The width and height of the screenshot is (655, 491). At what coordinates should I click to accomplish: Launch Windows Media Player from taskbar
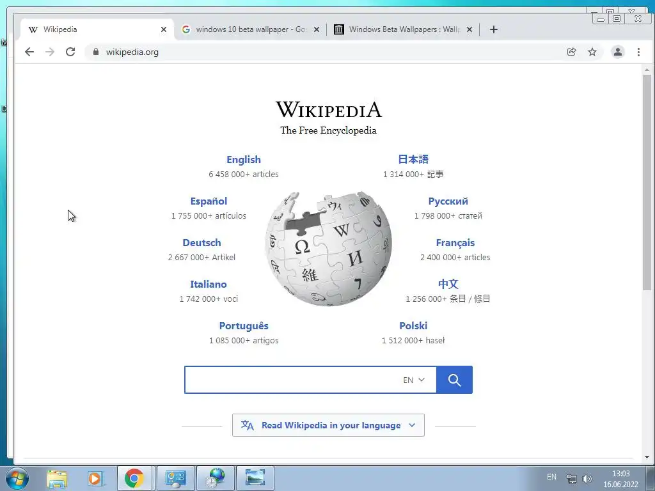coord(95,478)
